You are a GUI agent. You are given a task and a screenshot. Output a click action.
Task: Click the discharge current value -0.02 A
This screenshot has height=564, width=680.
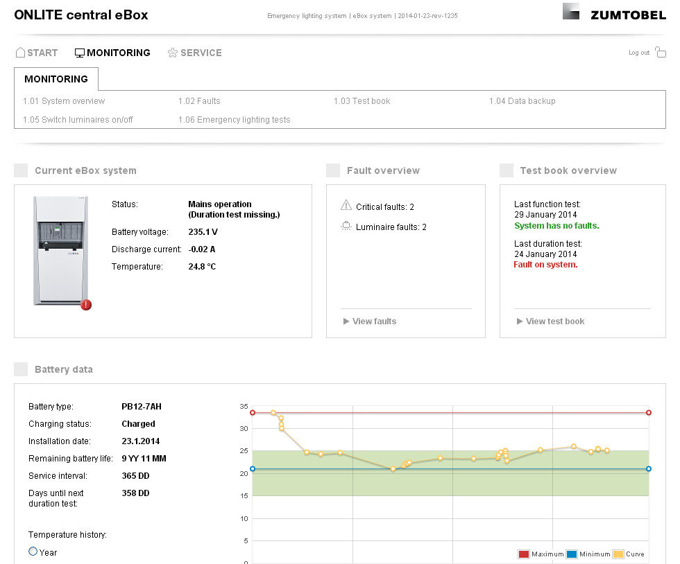(202, 249)
